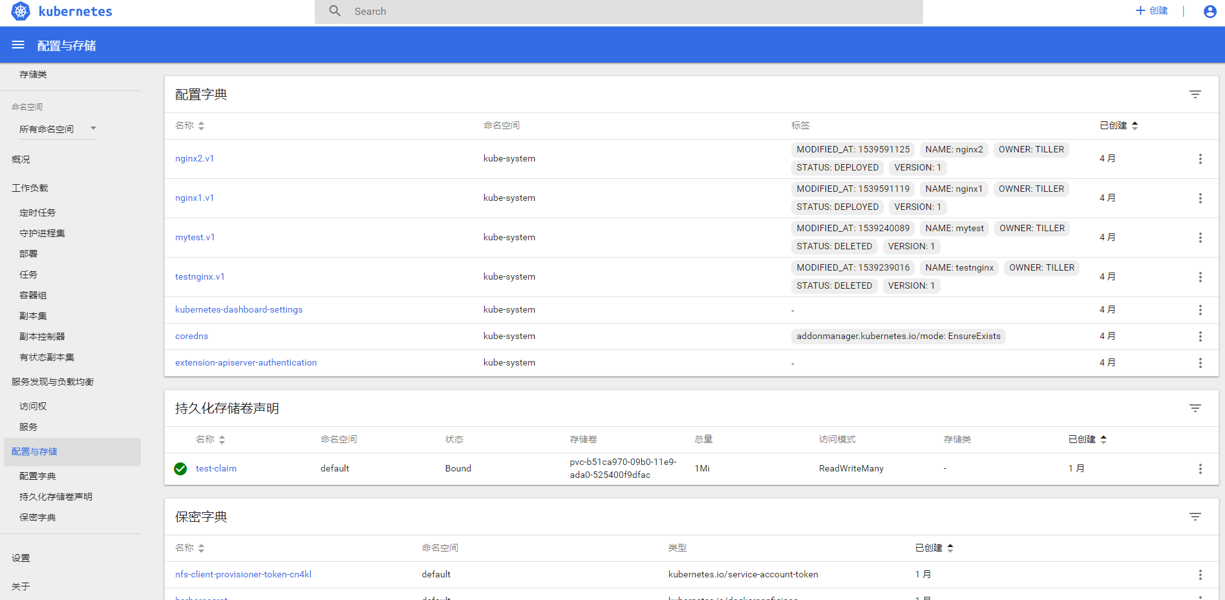Click the Kubernetes logo icon

pyautogui.click(x=21, y=11)
